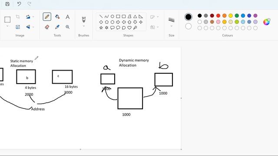Choose the Pentagon shape
Viewport: 278px width, 156px height.
pyautogui.click(x=106, y=22)
